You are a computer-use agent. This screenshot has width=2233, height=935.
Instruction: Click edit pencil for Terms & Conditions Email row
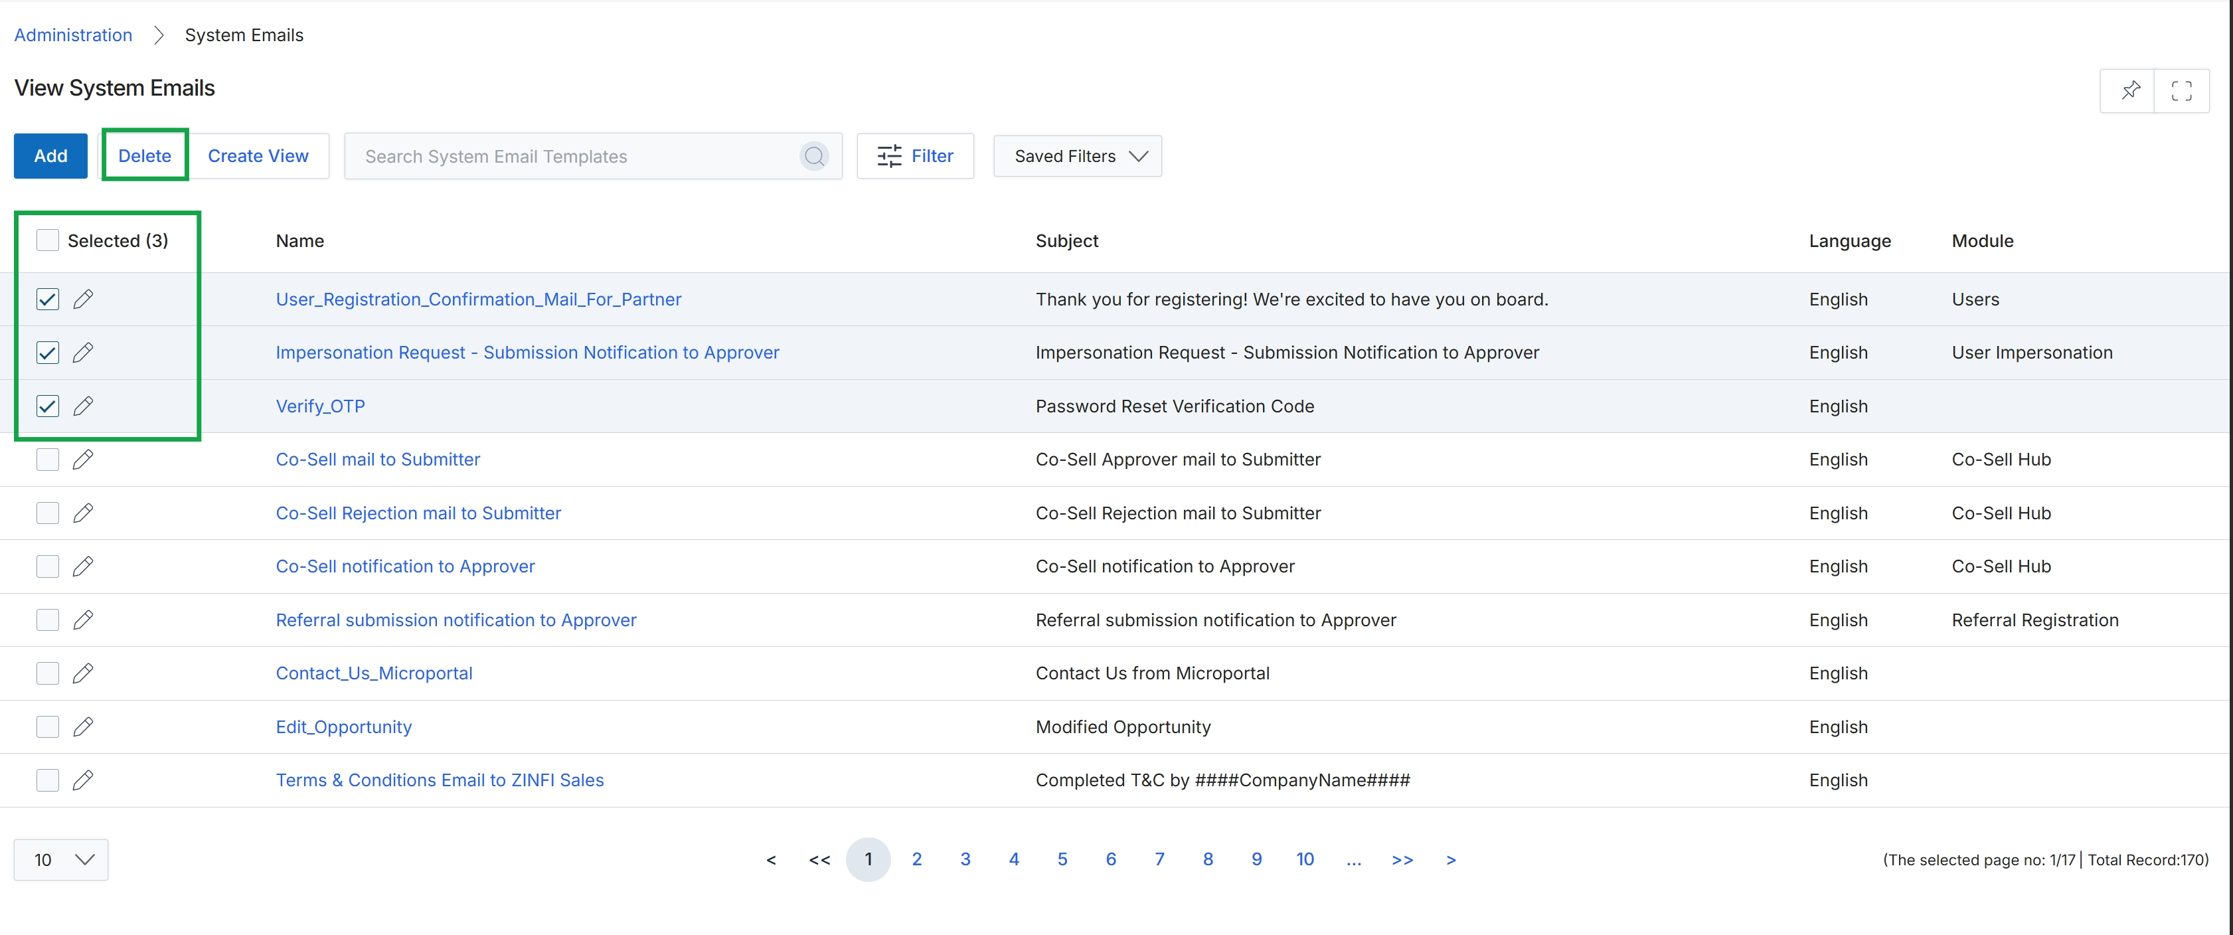point(83,780)
